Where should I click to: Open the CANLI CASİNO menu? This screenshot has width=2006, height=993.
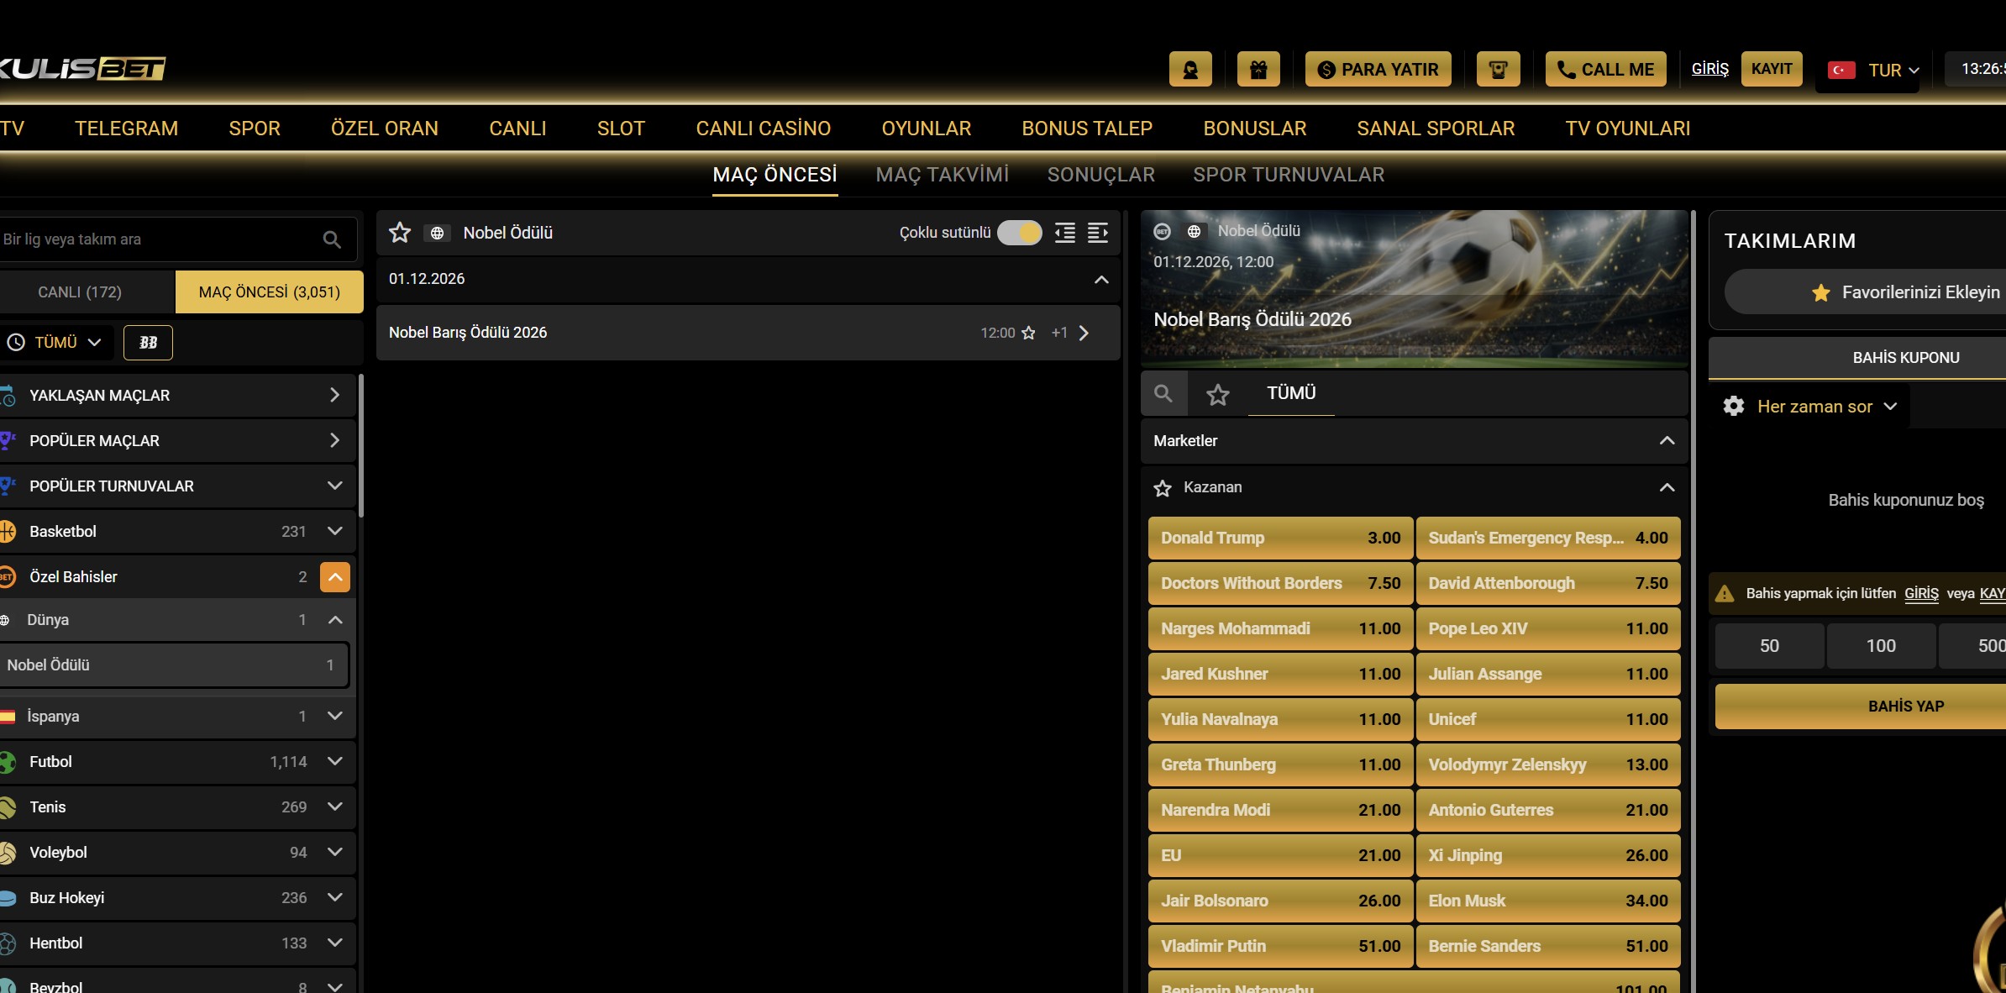763,129
